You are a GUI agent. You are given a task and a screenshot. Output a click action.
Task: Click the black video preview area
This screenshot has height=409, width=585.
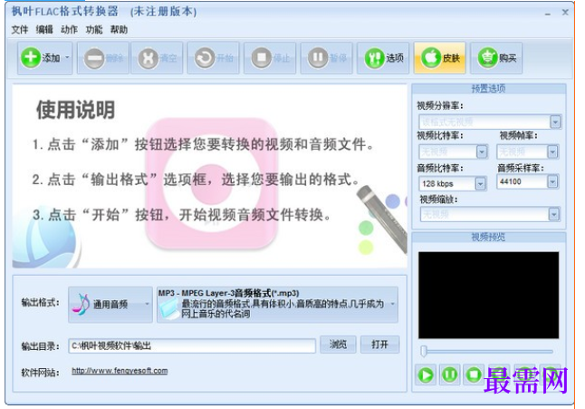(488, 295)
